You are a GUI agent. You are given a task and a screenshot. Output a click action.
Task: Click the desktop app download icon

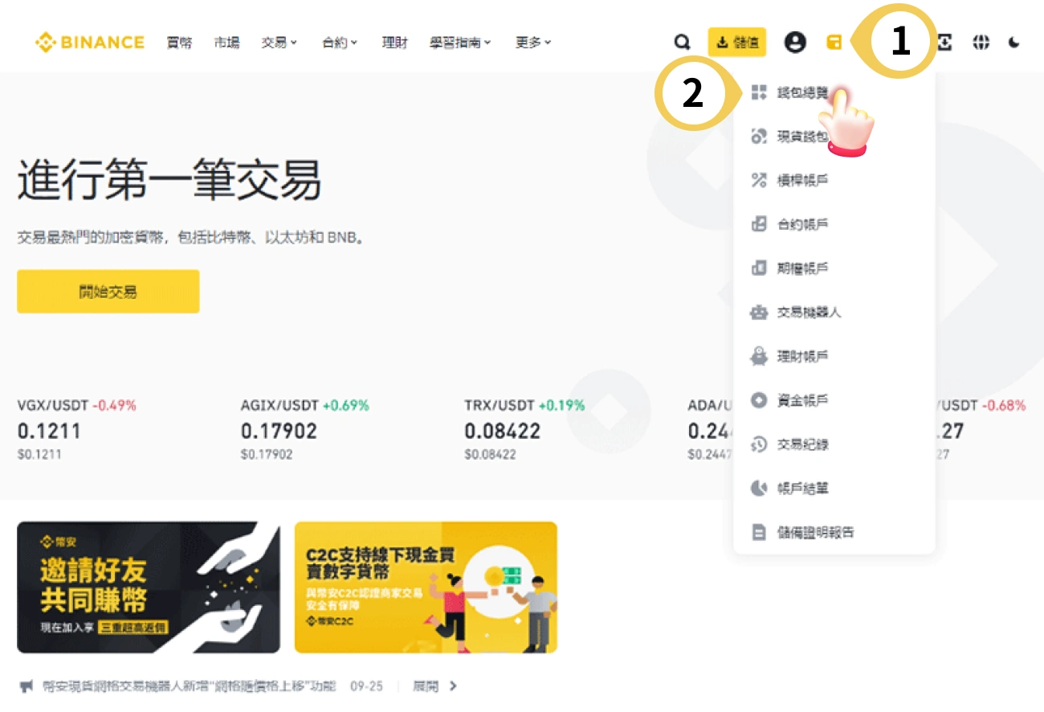pos(944,43)
